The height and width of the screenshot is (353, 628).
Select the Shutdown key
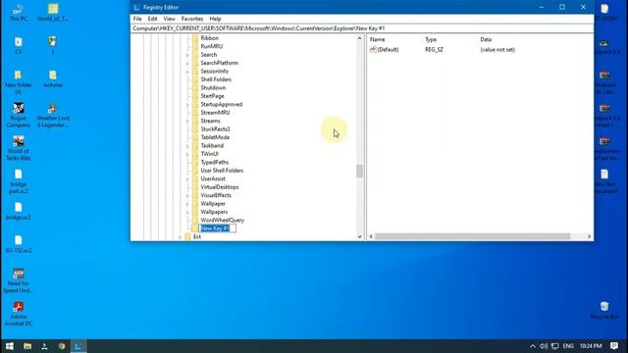coord(213,87)
